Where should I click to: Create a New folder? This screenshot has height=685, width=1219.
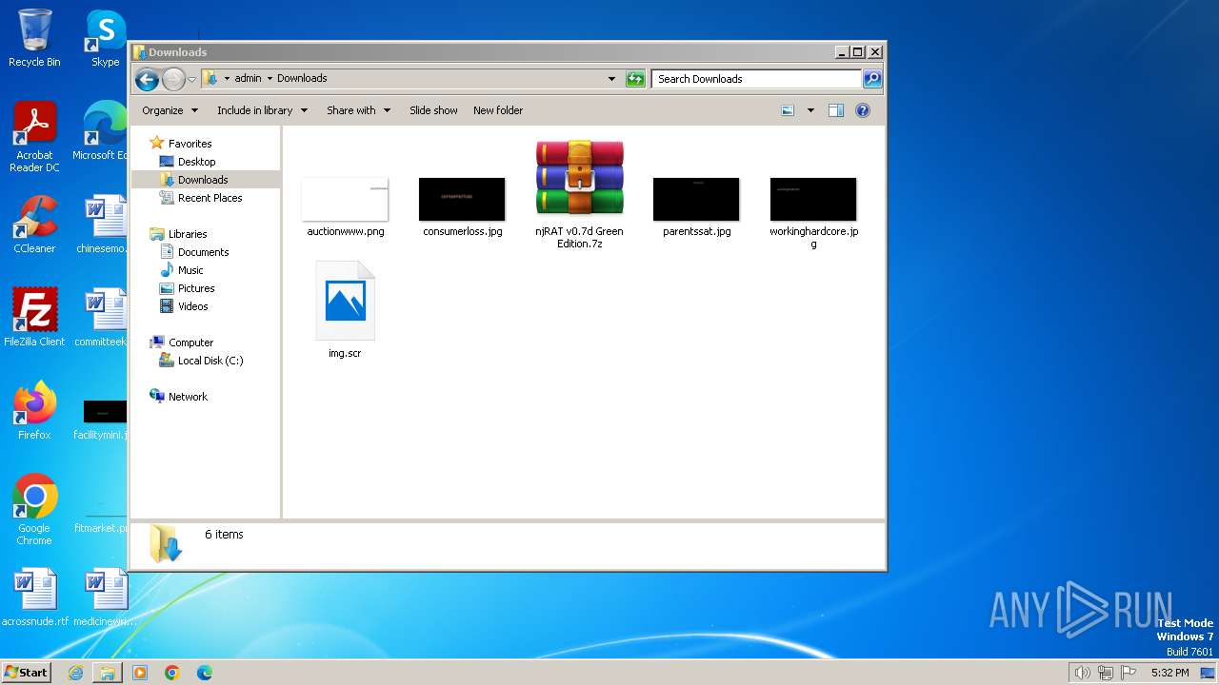click(498, 110)
